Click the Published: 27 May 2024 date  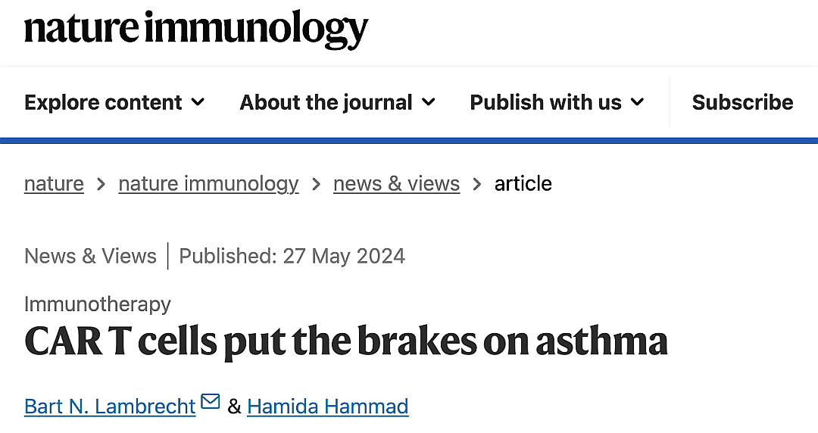[292, 256]
